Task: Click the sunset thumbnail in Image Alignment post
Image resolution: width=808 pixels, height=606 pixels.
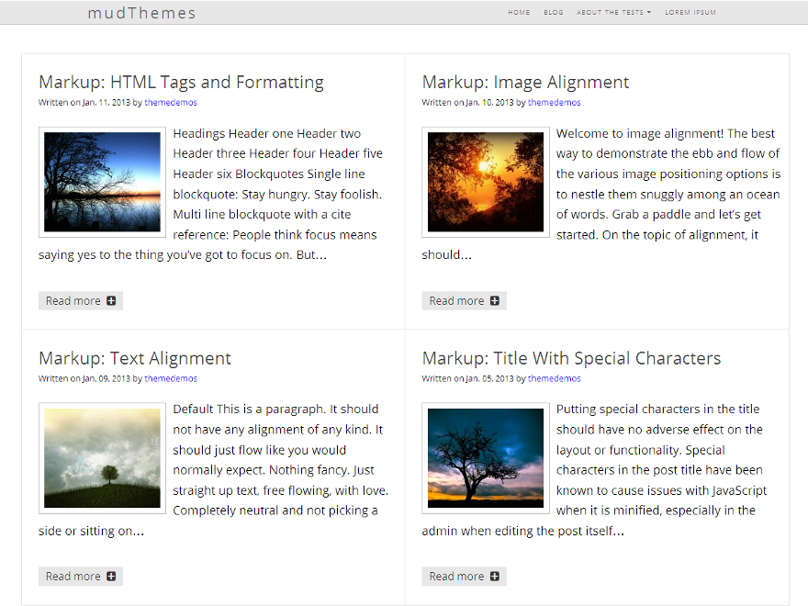Action: tap(485, 182)
